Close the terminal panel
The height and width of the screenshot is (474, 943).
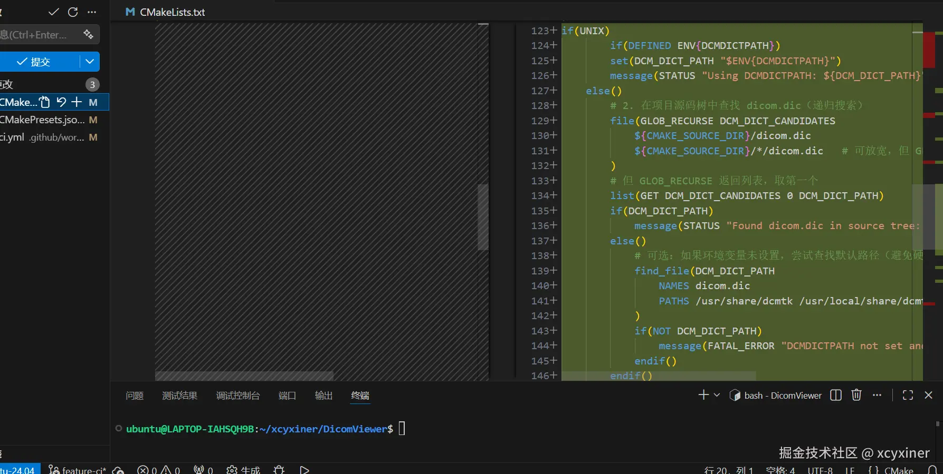(x=929, y=395)
